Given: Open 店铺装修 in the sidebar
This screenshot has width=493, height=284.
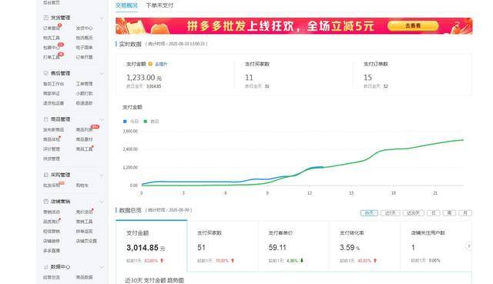Looking at the screenshot, I should [52, 241].
